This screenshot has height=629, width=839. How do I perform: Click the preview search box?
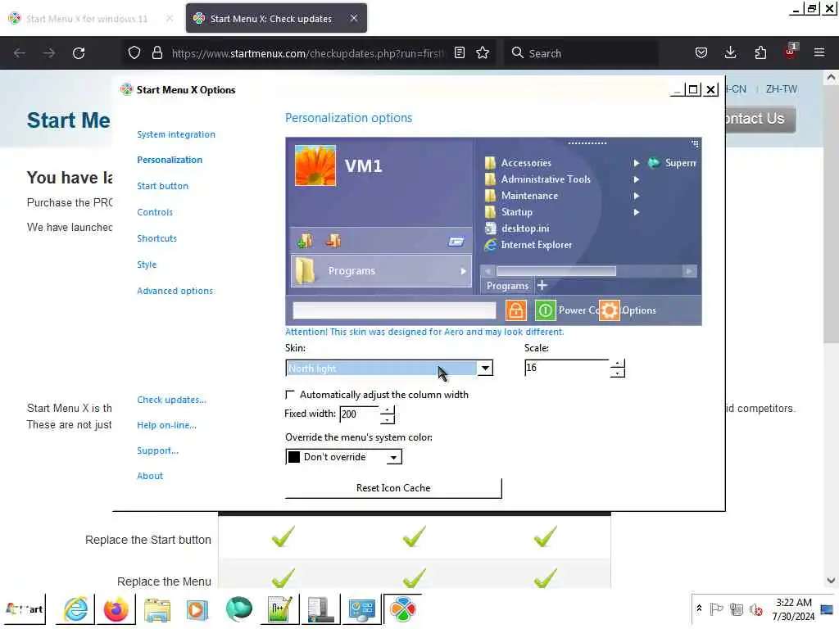pos(394,310)
